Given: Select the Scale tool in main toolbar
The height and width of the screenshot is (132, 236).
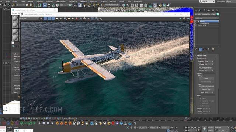Looking at the screenshot, I should (53, 5).
